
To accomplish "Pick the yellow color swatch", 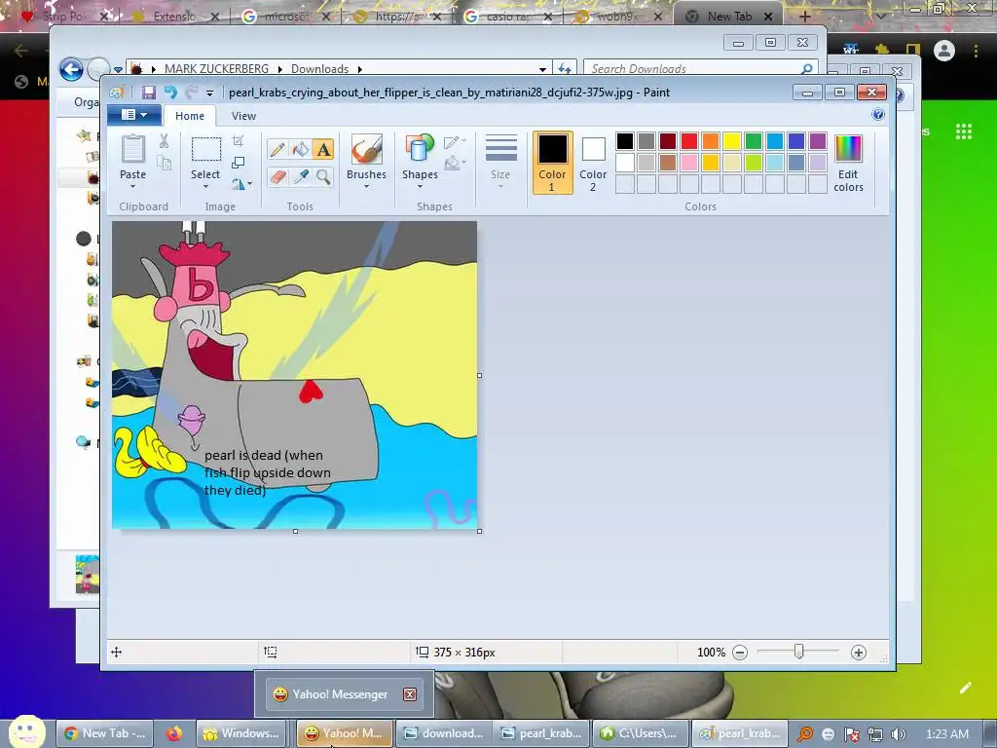I will coord(732,140).
